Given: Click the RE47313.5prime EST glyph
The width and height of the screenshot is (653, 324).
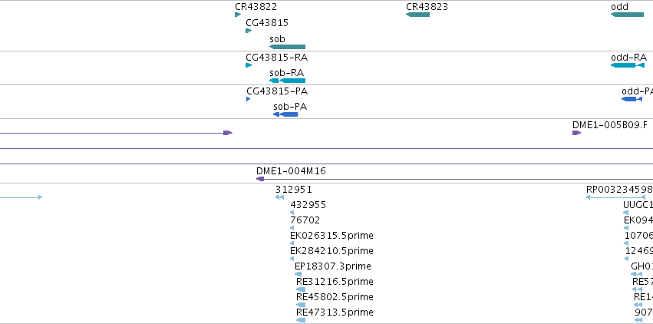Looking at the screenshot, I should [x=301, y=320].
